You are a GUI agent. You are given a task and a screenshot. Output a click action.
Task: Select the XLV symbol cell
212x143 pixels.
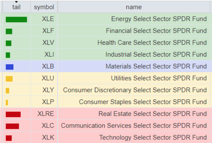click(x=48, y=43)
